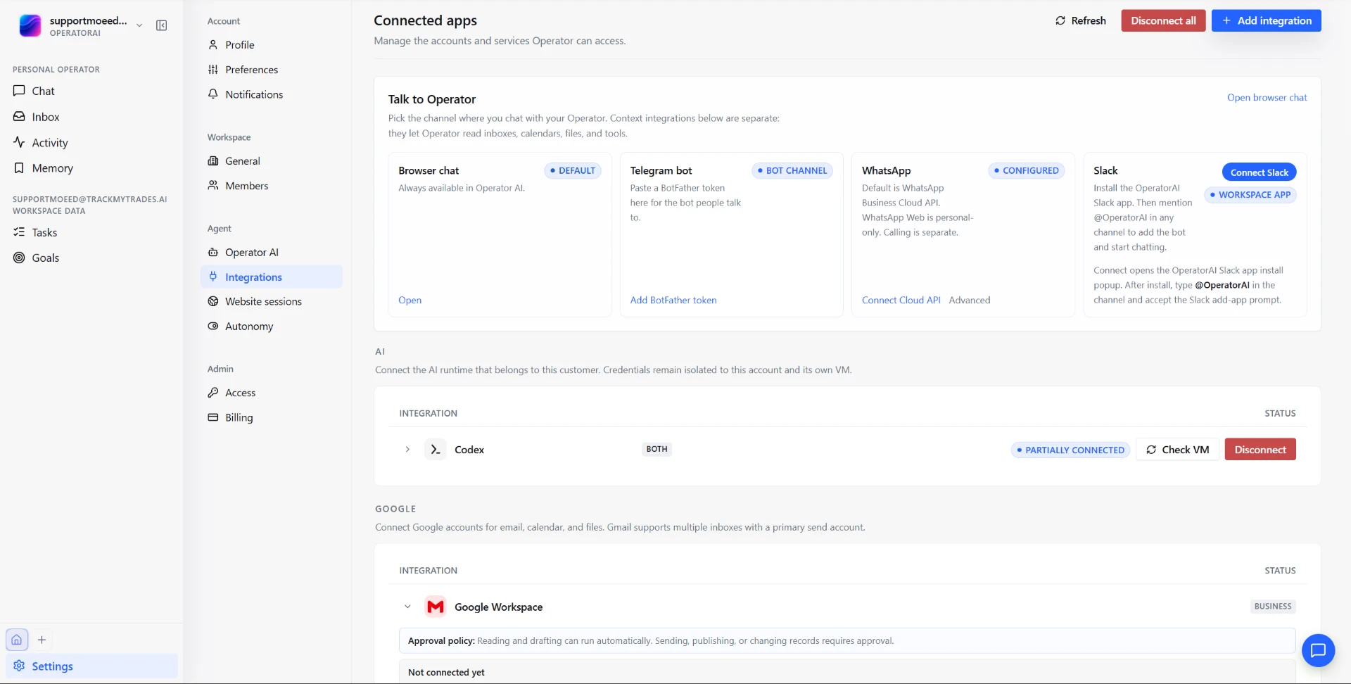This screenshot has width=1351, height=684.
Task: Click the WORKSPACE APP badge
Action: (1250, 195)
